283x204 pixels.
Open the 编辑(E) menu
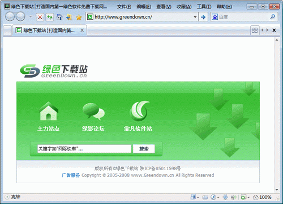point(144,7)
